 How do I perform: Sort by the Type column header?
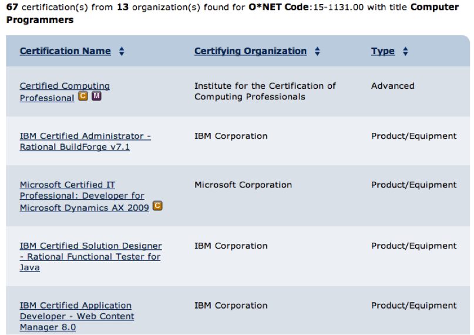[x=382, y=51]
